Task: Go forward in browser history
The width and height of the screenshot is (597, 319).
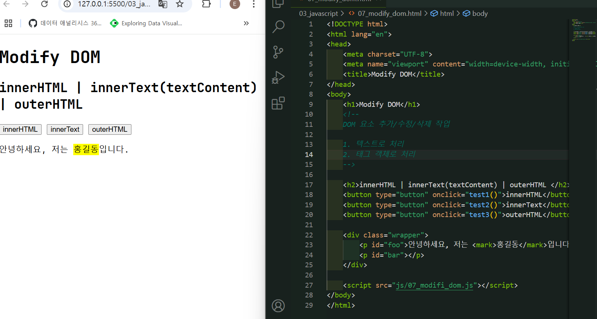Action: [25, 4]
